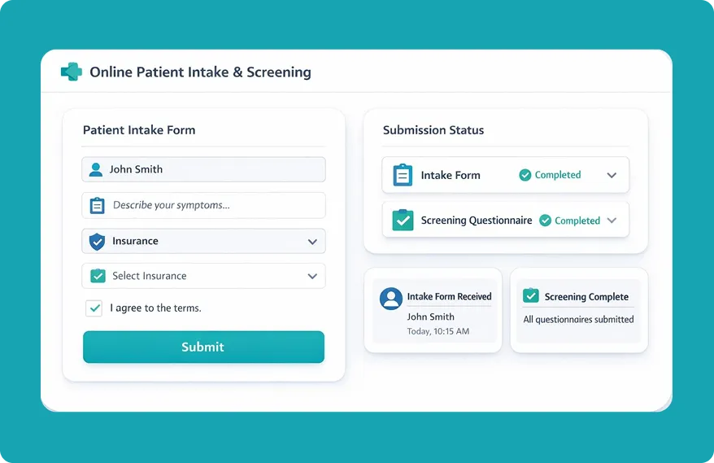Image resolution: width=714 pixels, height=463 pixels.
Task: Toggle the I agree to the terms checkbox
Action: pyautogui.click(x=94, y=308)
